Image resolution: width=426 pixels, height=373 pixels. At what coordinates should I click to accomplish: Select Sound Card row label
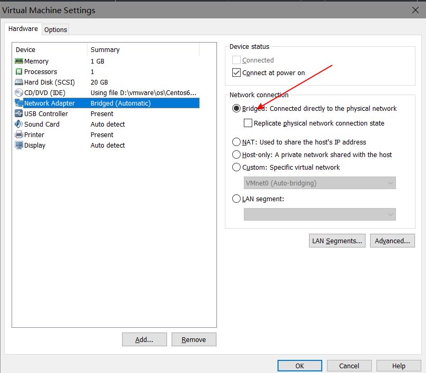click(42, 124)
